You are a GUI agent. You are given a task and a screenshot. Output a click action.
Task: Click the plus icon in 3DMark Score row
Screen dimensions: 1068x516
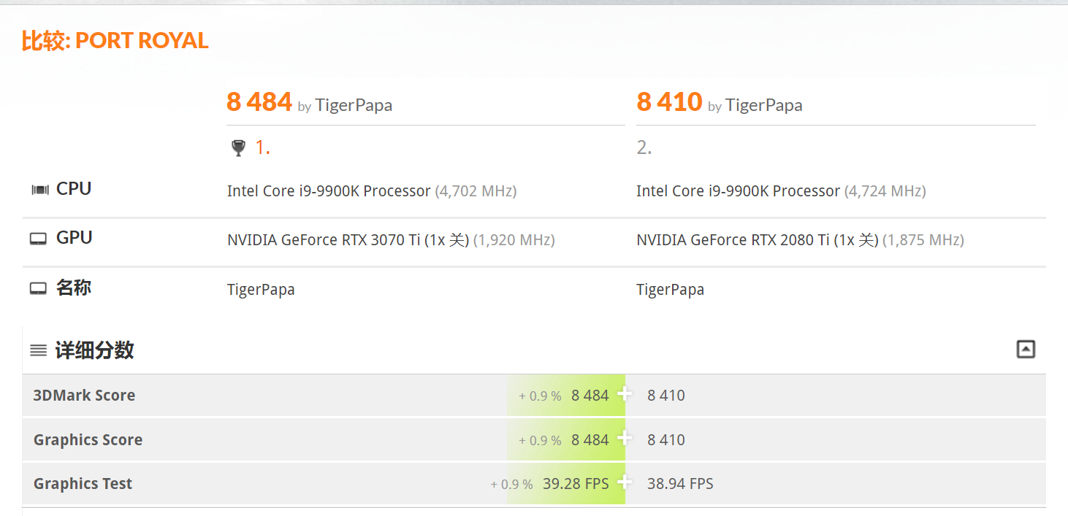pos(625,394)
